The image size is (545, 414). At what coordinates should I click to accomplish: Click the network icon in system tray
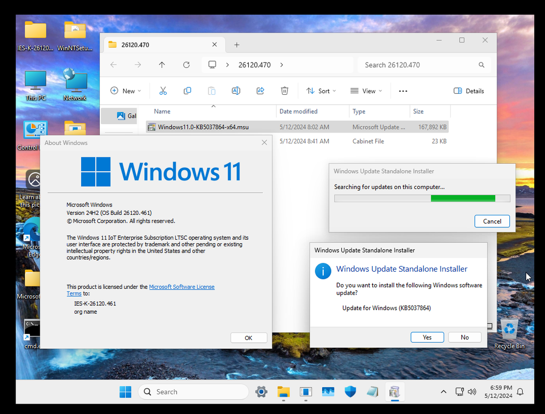pyautogui.click(x=460, y=392)
